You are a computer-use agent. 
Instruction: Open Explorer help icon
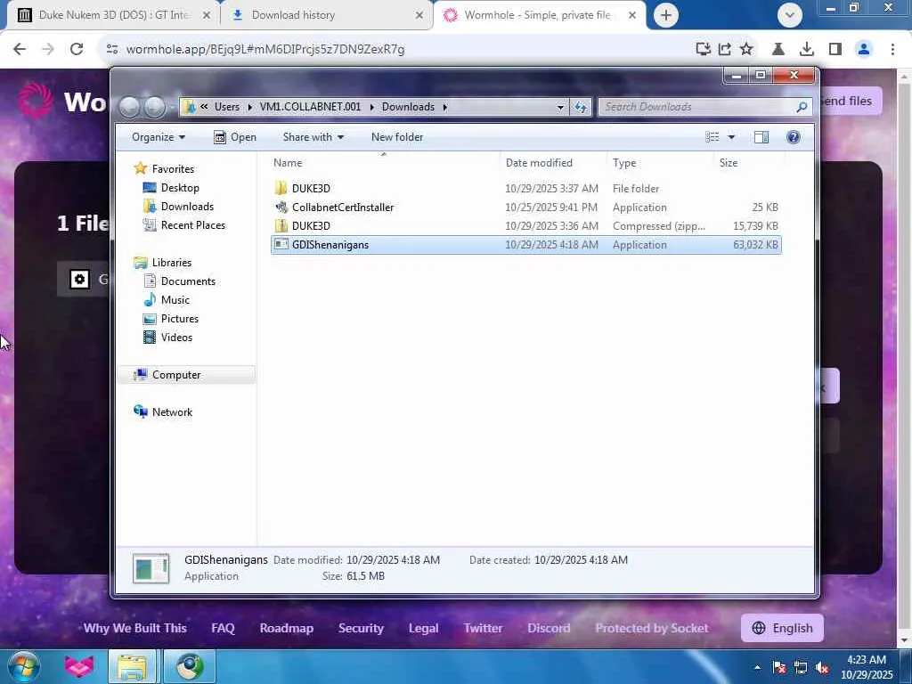click(793, 137)
